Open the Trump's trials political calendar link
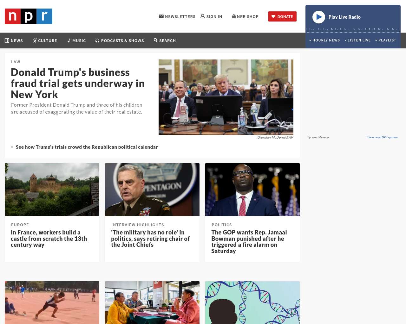This screenshot has height=324, width=406. click(x=87, y=147)
